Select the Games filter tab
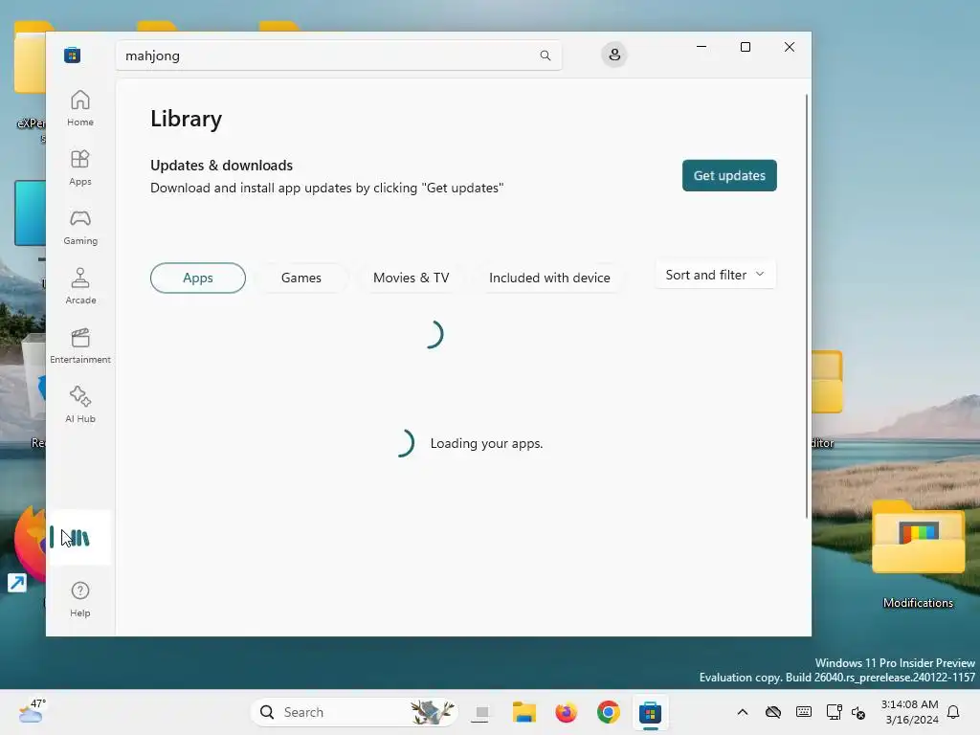Viewport: 980px width, 735px height. click(301, 278)
